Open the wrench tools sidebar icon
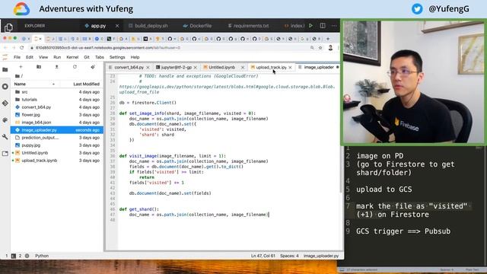This screenshot has height=274, width=487. pyautogui.click(x=5, y=137)
